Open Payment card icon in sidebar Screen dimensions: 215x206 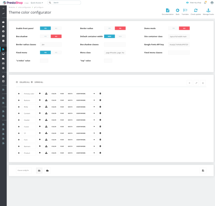click(3, 63)
